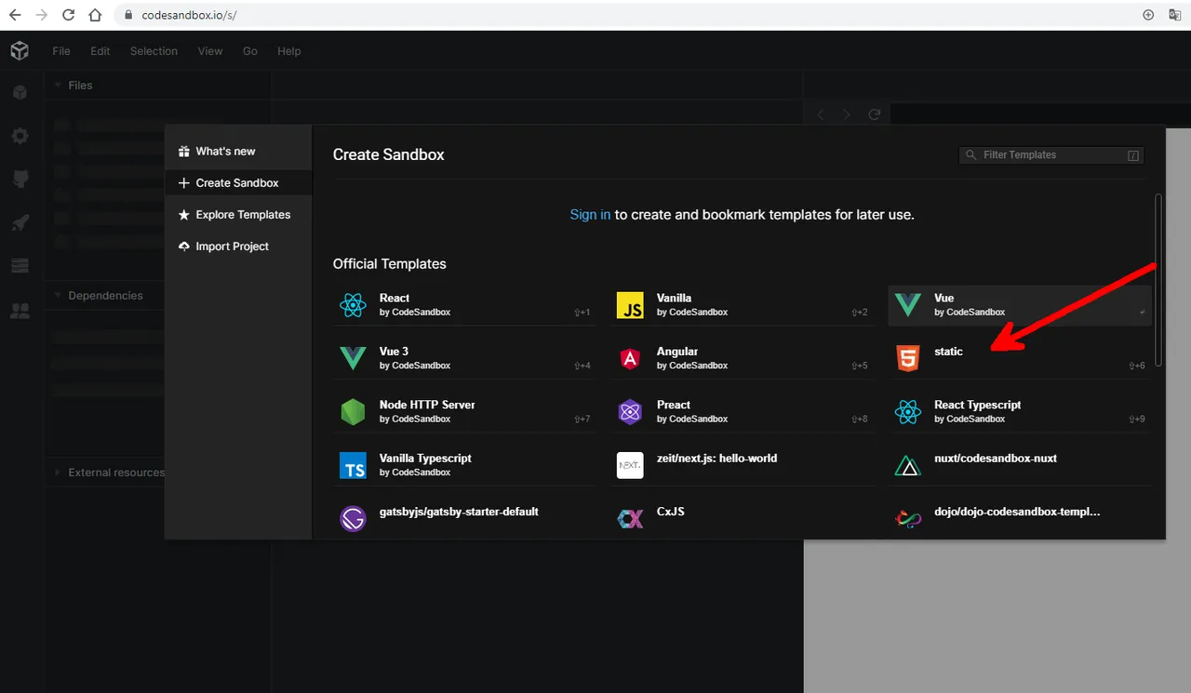The height and width of the screenshot is (693, 1191).
Task: Switch to Explore Templates tab
Action: tap(238, 214)
